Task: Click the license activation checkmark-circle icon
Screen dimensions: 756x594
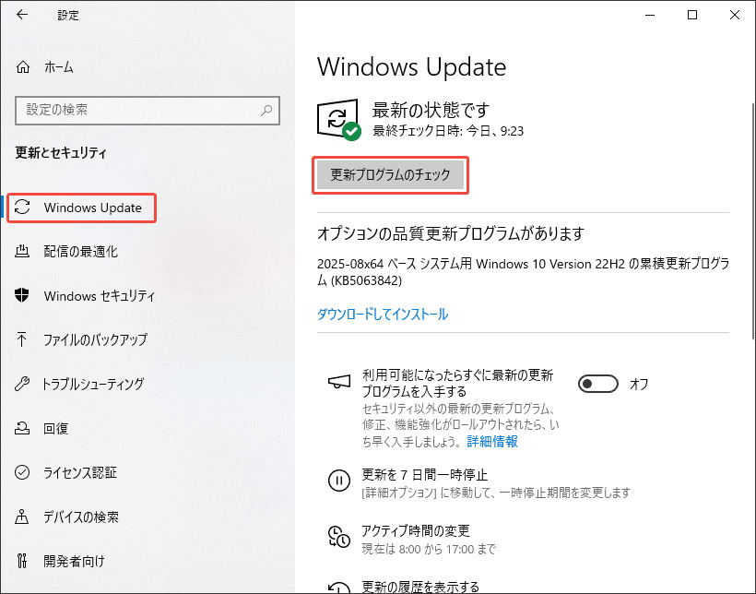Action: [22, 472]
